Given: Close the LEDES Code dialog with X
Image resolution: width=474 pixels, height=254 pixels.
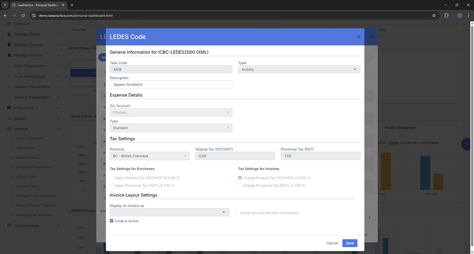Looking at the screenshot, I should [359, 37].
